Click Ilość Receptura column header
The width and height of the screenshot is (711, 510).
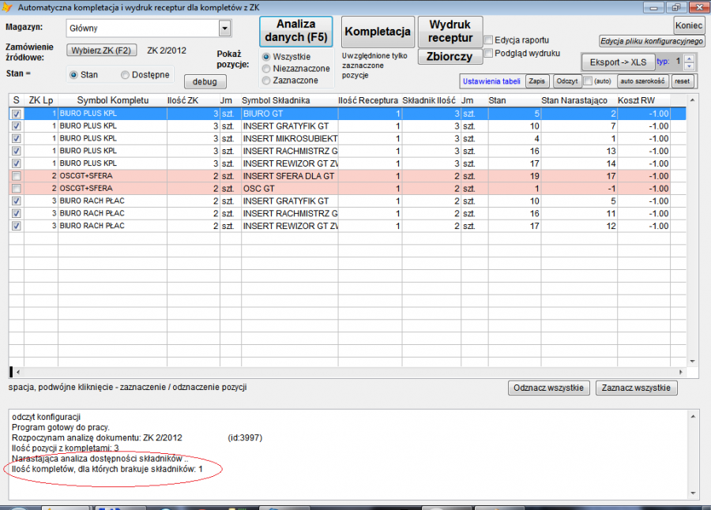[x=368, y=100]
